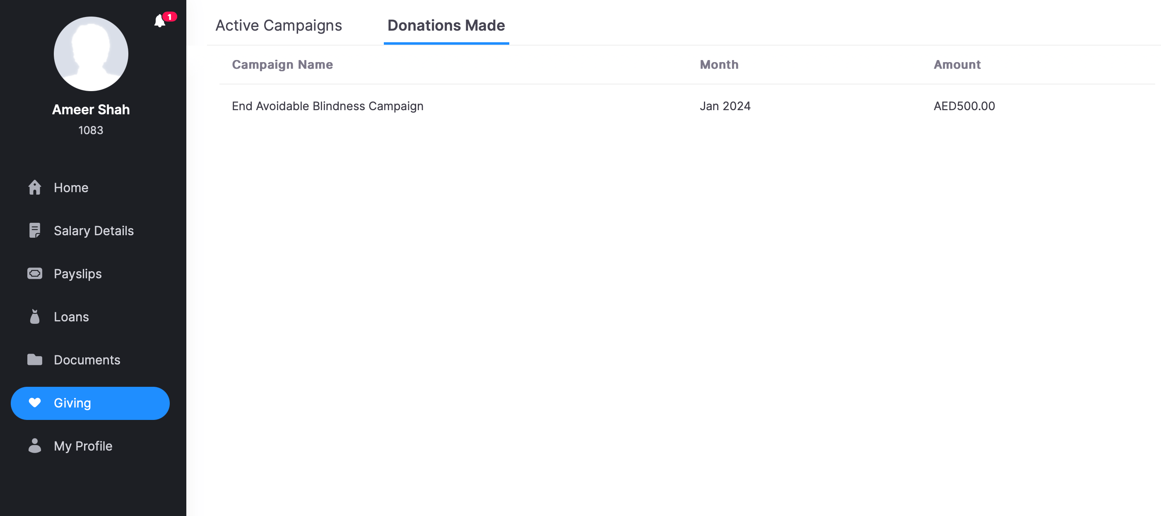The image size is (1161, 516).
Task: Go to Salary Details page
Action: pyautogui.click(x=93, y=231)
